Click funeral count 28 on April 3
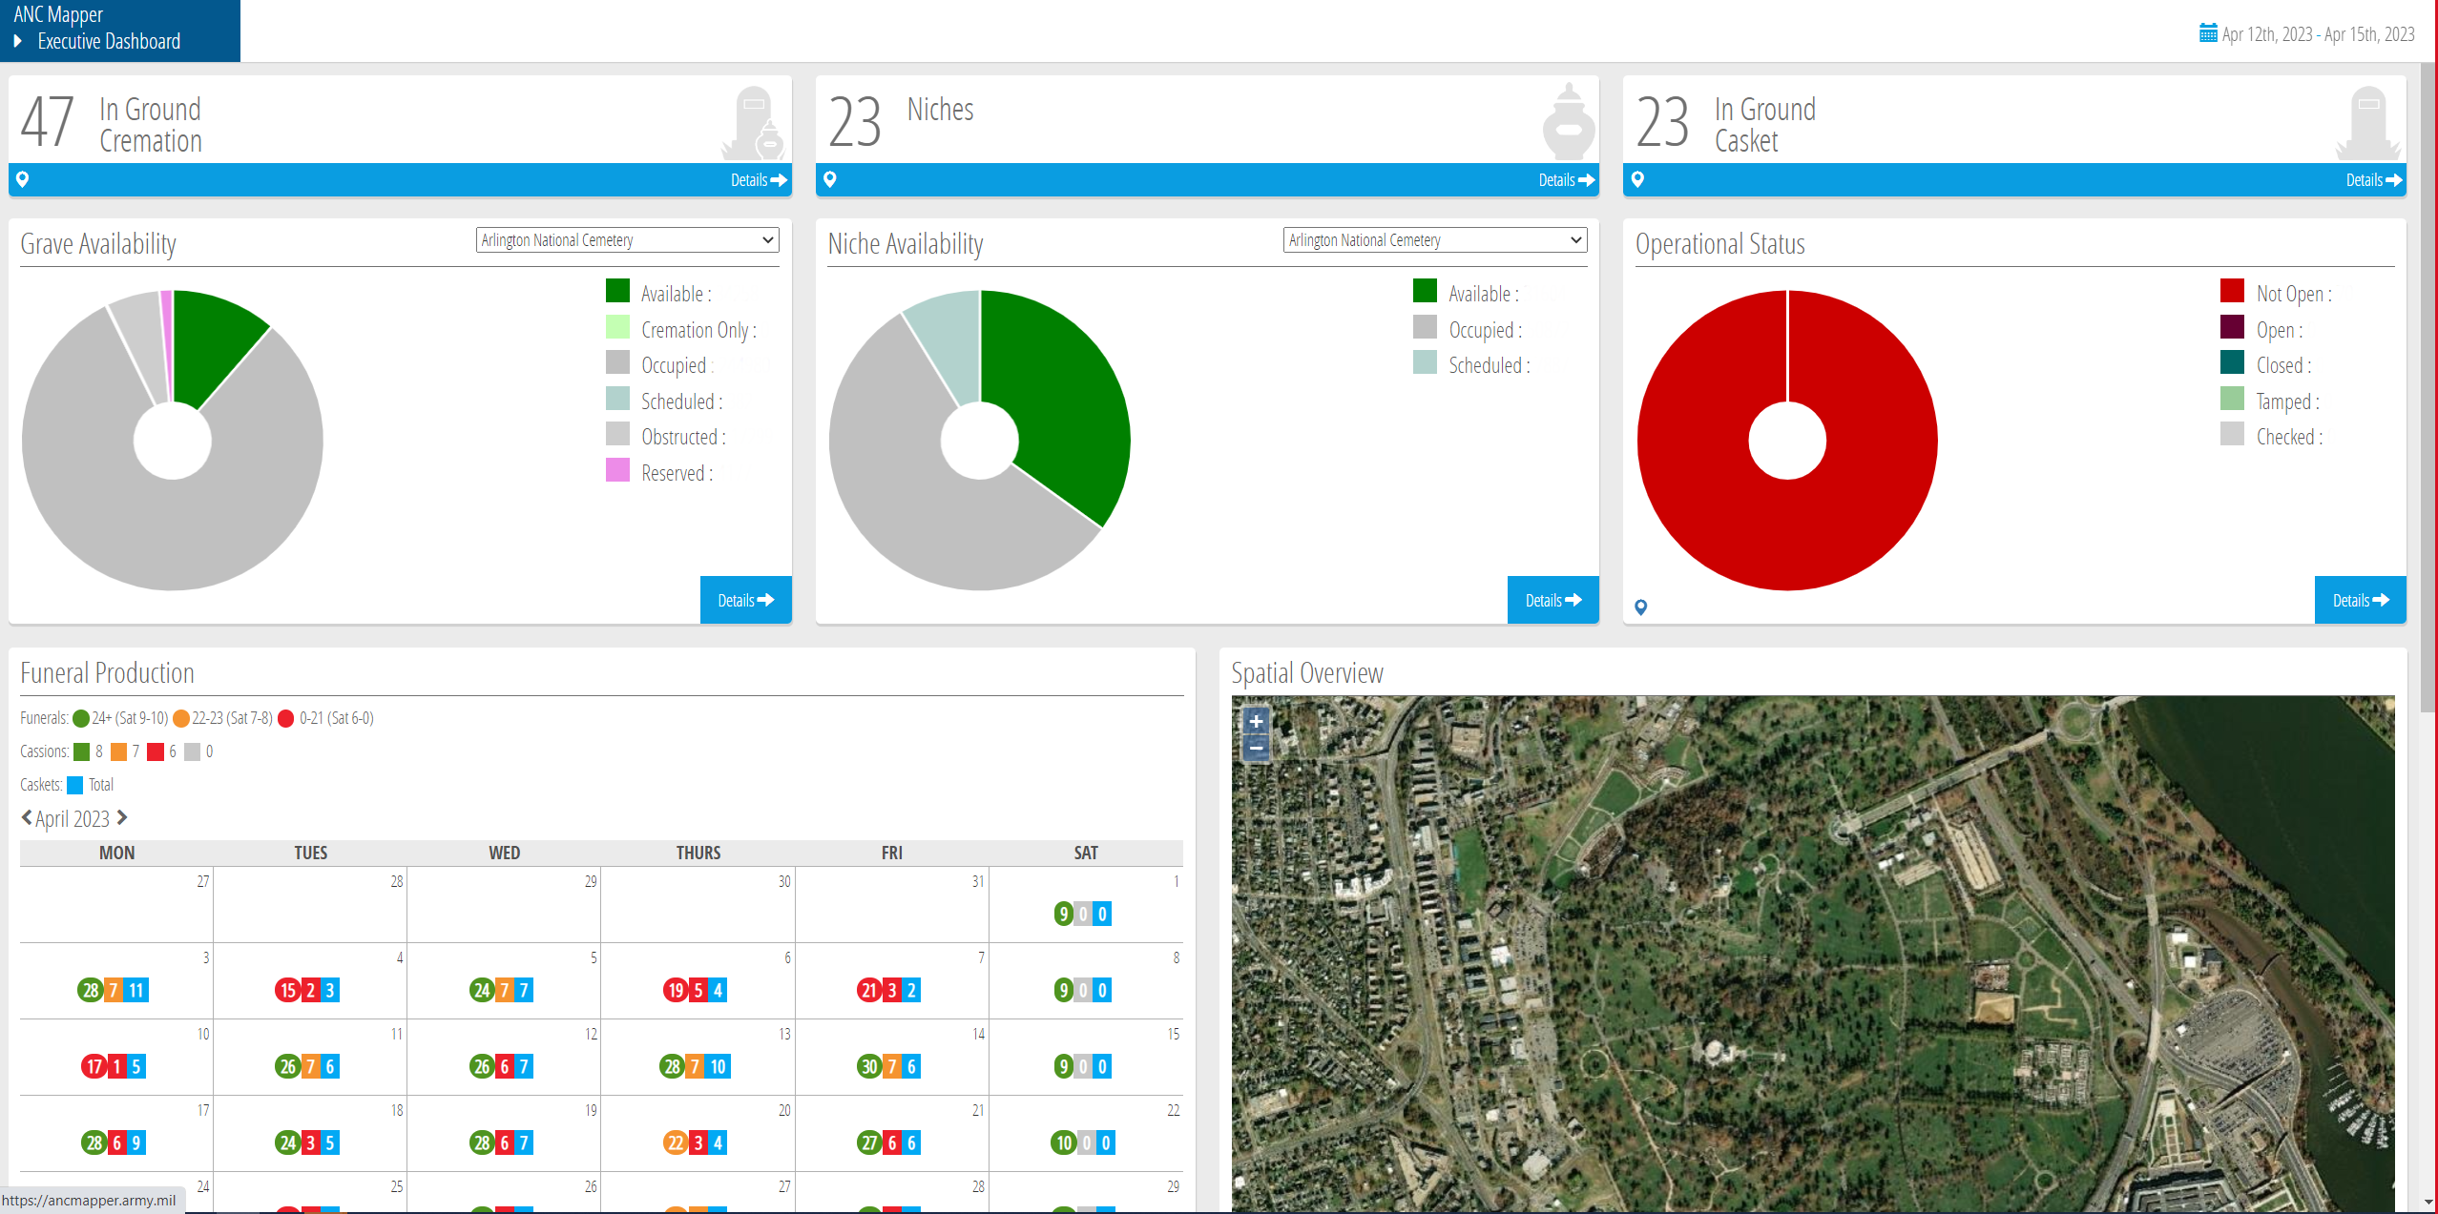 (92, 990)
